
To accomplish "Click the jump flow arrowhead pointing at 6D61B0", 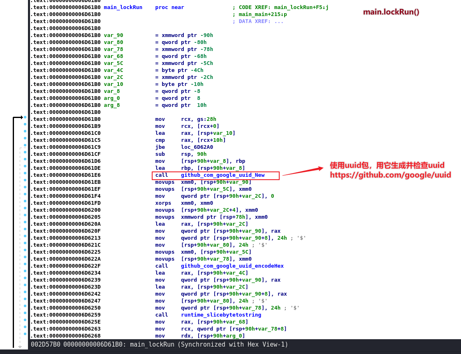I will click(21, 118).
